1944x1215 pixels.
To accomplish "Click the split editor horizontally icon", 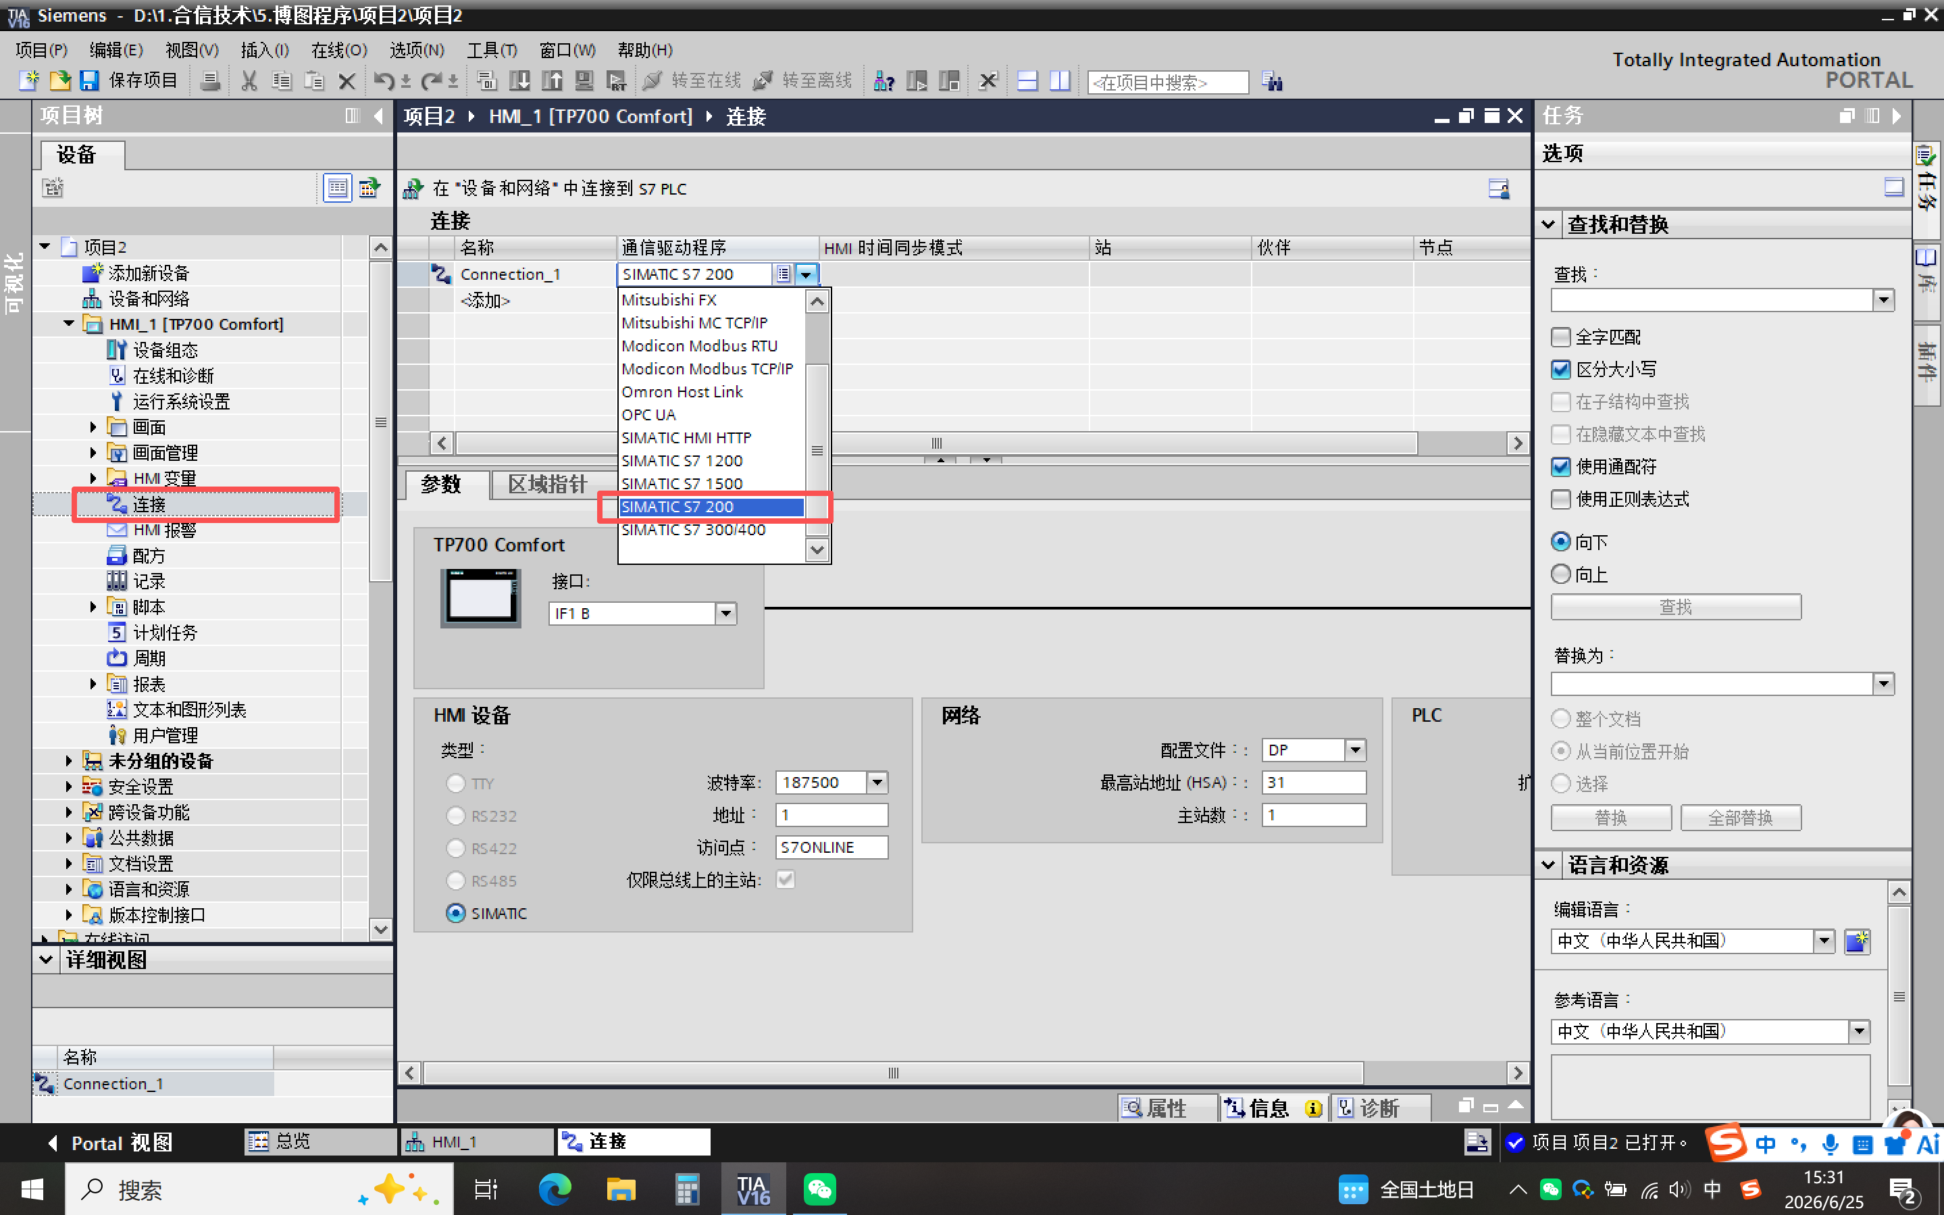I will (1027, 80).
